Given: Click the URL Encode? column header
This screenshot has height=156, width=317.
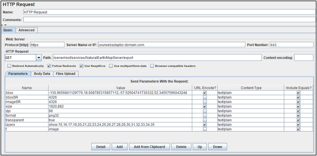Looking at the screenshot, I should (x=205, y=88).
